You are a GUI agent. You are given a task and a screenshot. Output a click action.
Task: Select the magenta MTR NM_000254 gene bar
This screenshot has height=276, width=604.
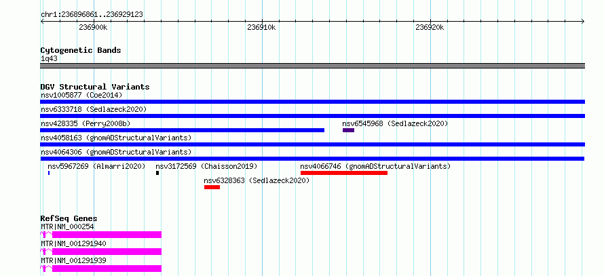(x=101, y=235)
